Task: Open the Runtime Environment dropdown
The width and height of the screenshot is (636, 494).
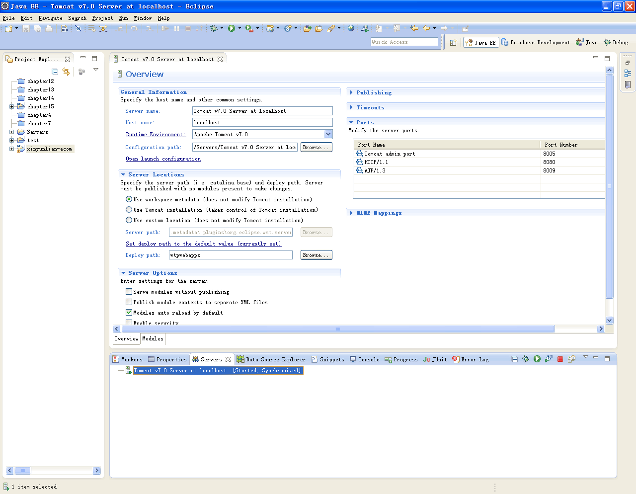Action: [x=328, y=134]
